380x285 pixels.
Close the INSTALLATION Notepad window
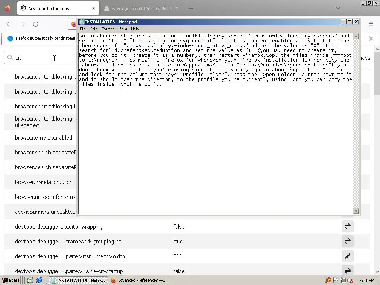[x=356, y=22]
